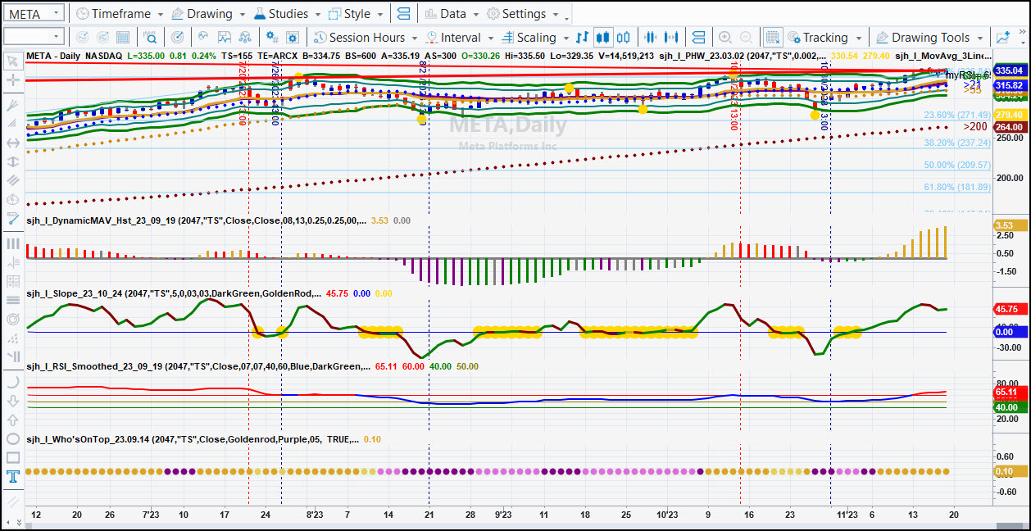
Task: Click the expand bar spacing icon
Action: tap(672, 37)
